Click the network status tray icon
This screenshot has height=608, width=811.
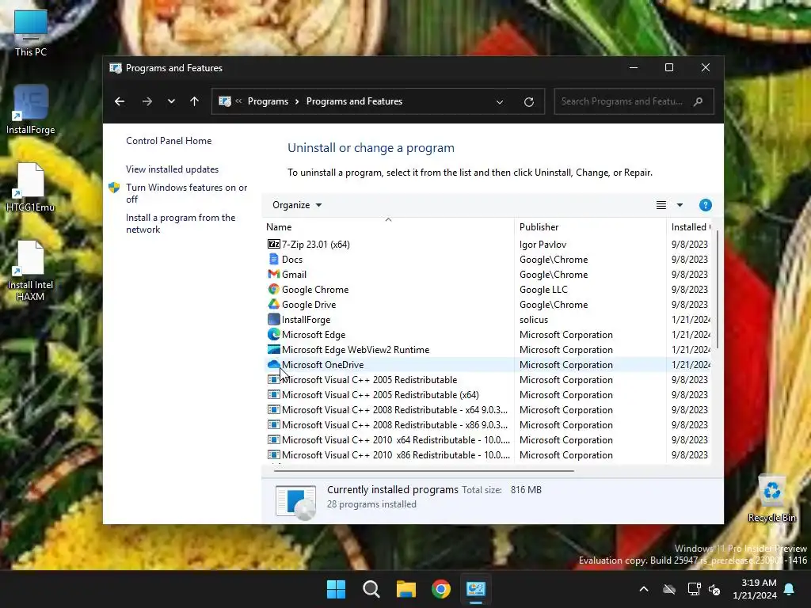[x=694, y=589]
